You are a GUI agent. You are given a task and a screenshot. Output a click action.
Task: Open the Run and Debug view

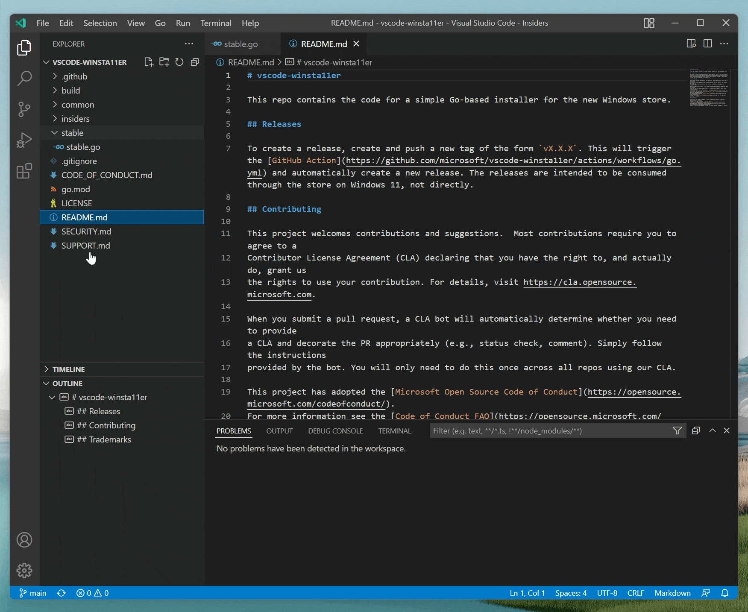click(24, 140)
